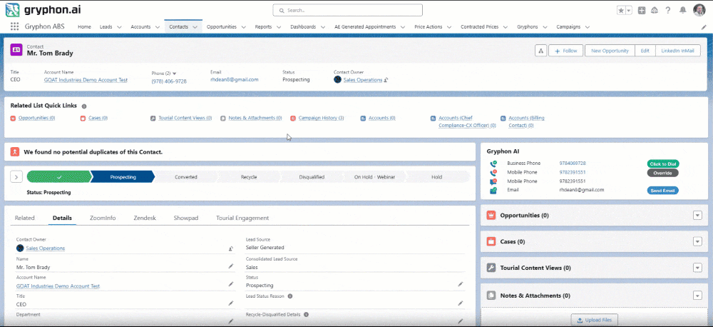Click the Business Phone icon in Gryphon AI
713x327 pixels.
tap(493, 163)
